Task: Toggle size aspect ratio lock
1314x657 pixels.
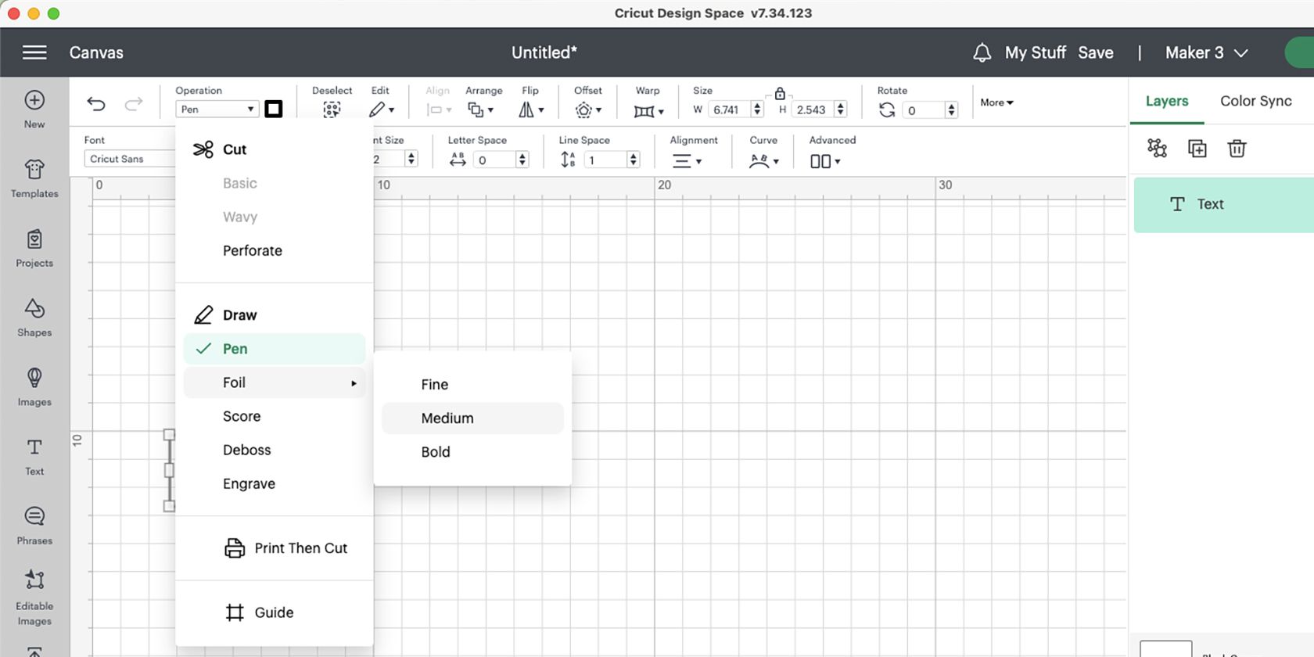Action: pos(780,93)
